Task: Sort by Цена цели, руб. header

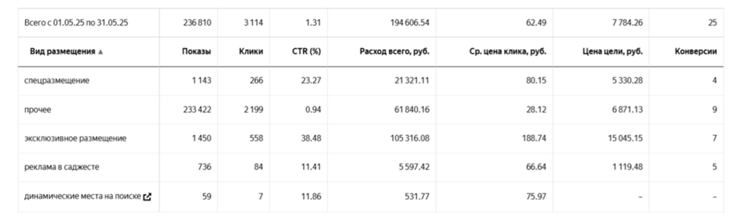Action: [x=613, y=52]
